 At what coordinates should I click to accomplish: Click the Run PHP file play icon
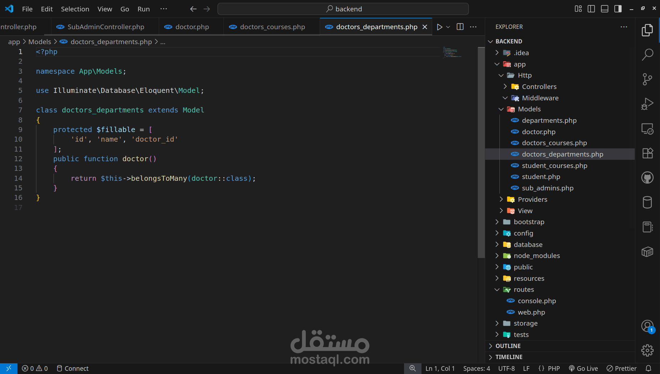tap(440, 27)
